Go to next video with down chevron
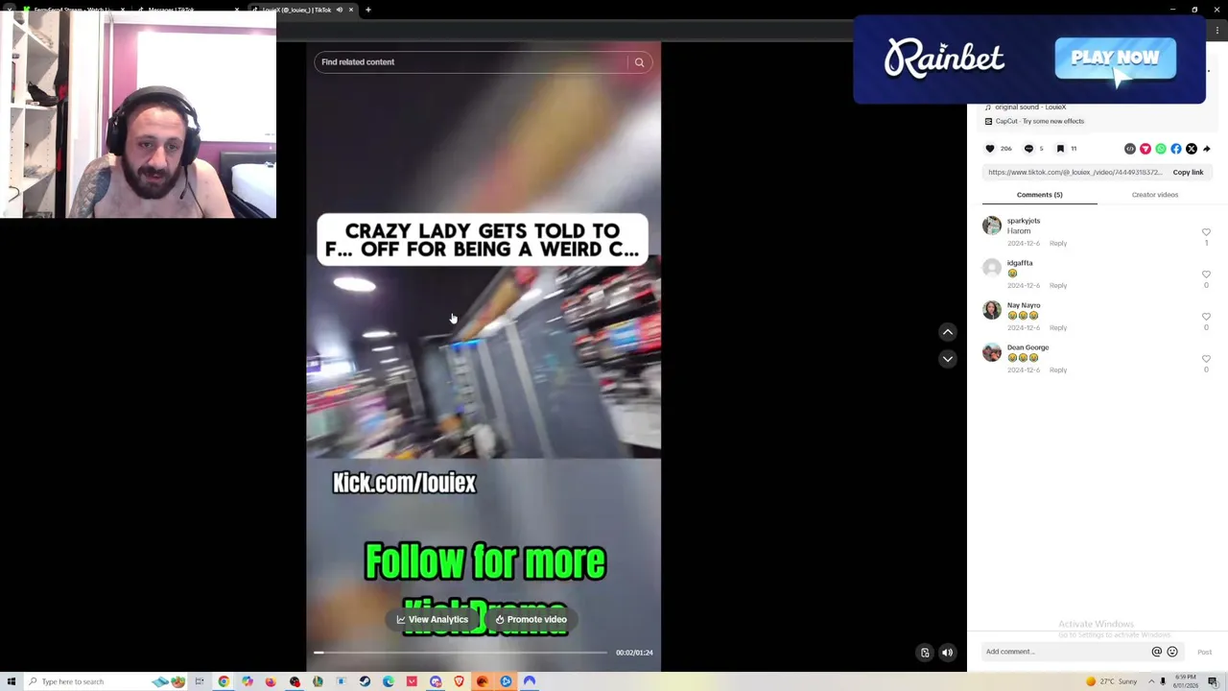 (x=948, y=359)
